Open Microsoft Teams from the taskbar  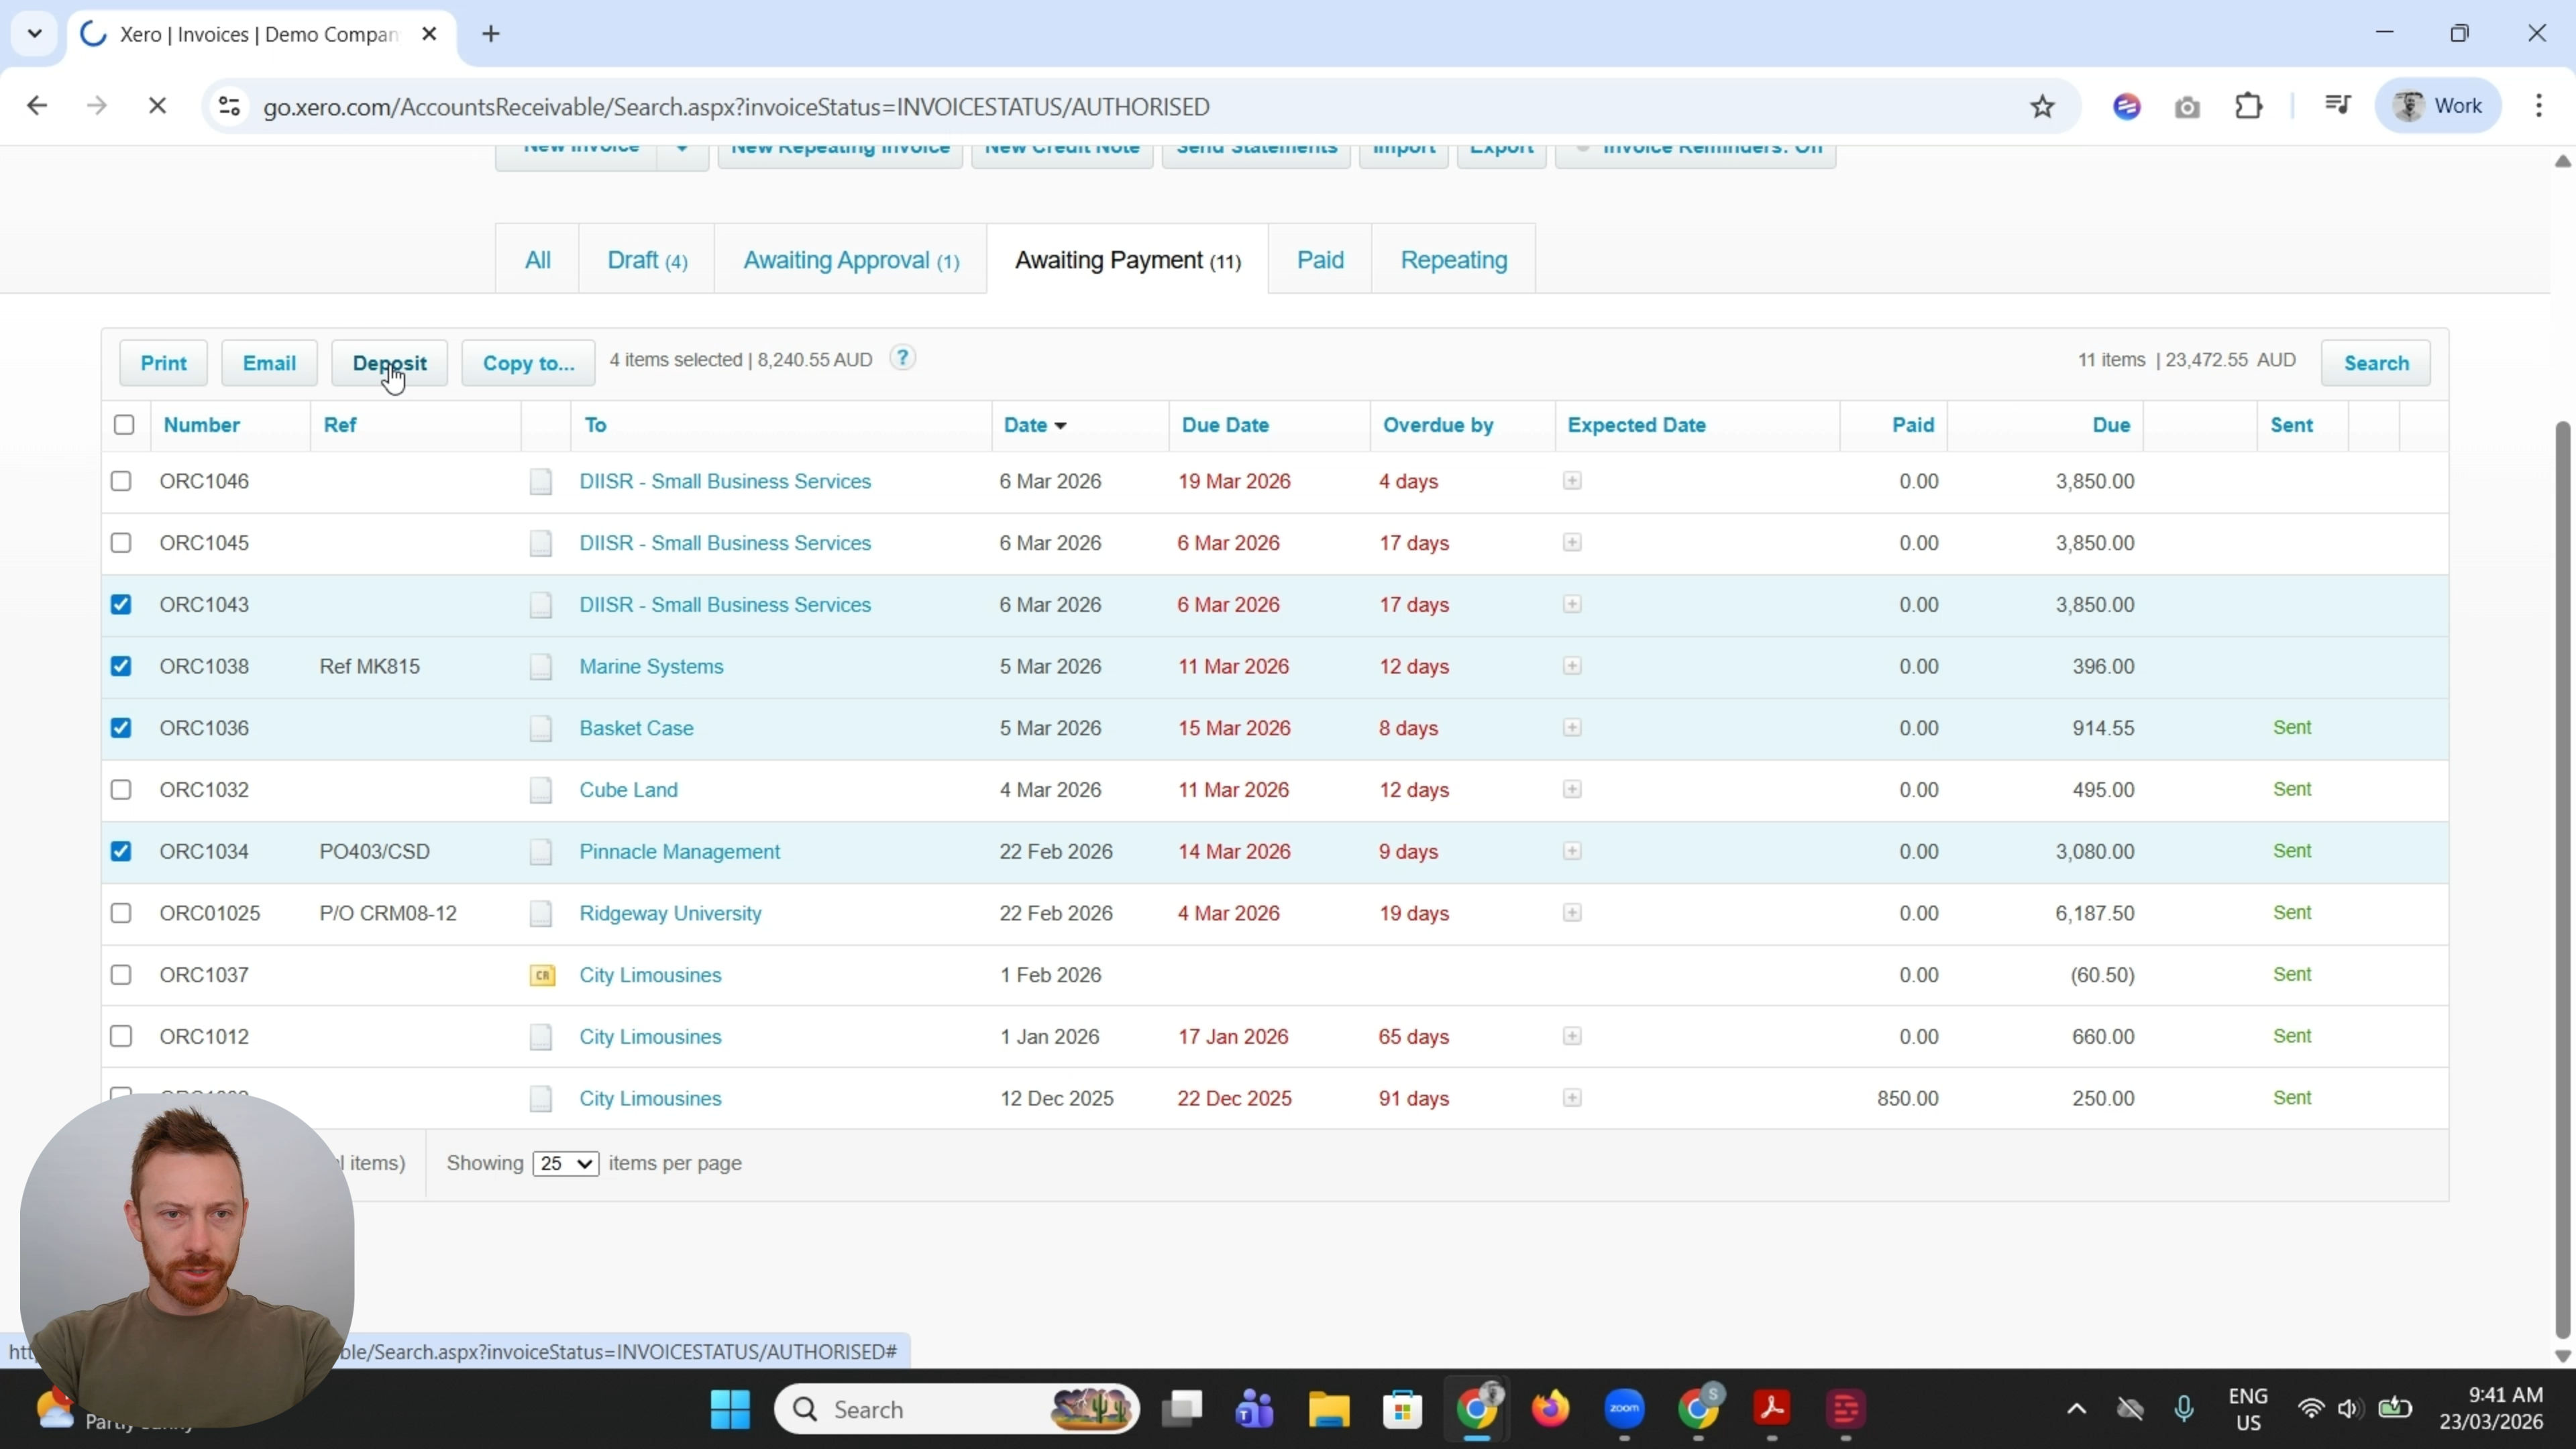1255,1409
